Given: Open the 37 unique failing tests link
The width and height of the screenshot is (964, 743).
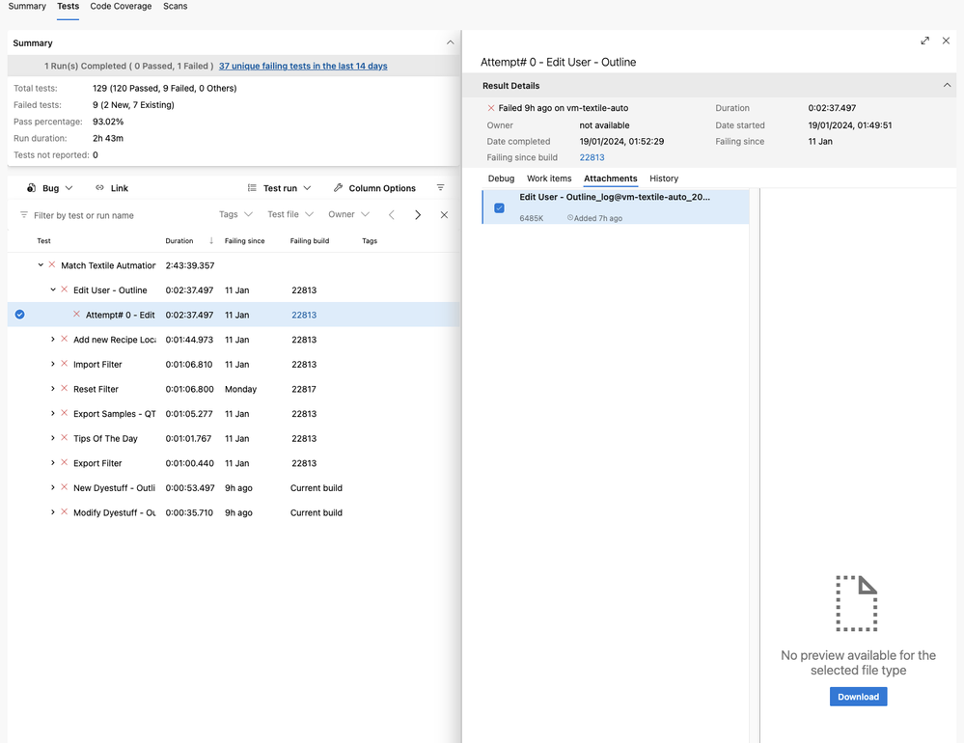Looking at the screenshot, I should [303, 67].
